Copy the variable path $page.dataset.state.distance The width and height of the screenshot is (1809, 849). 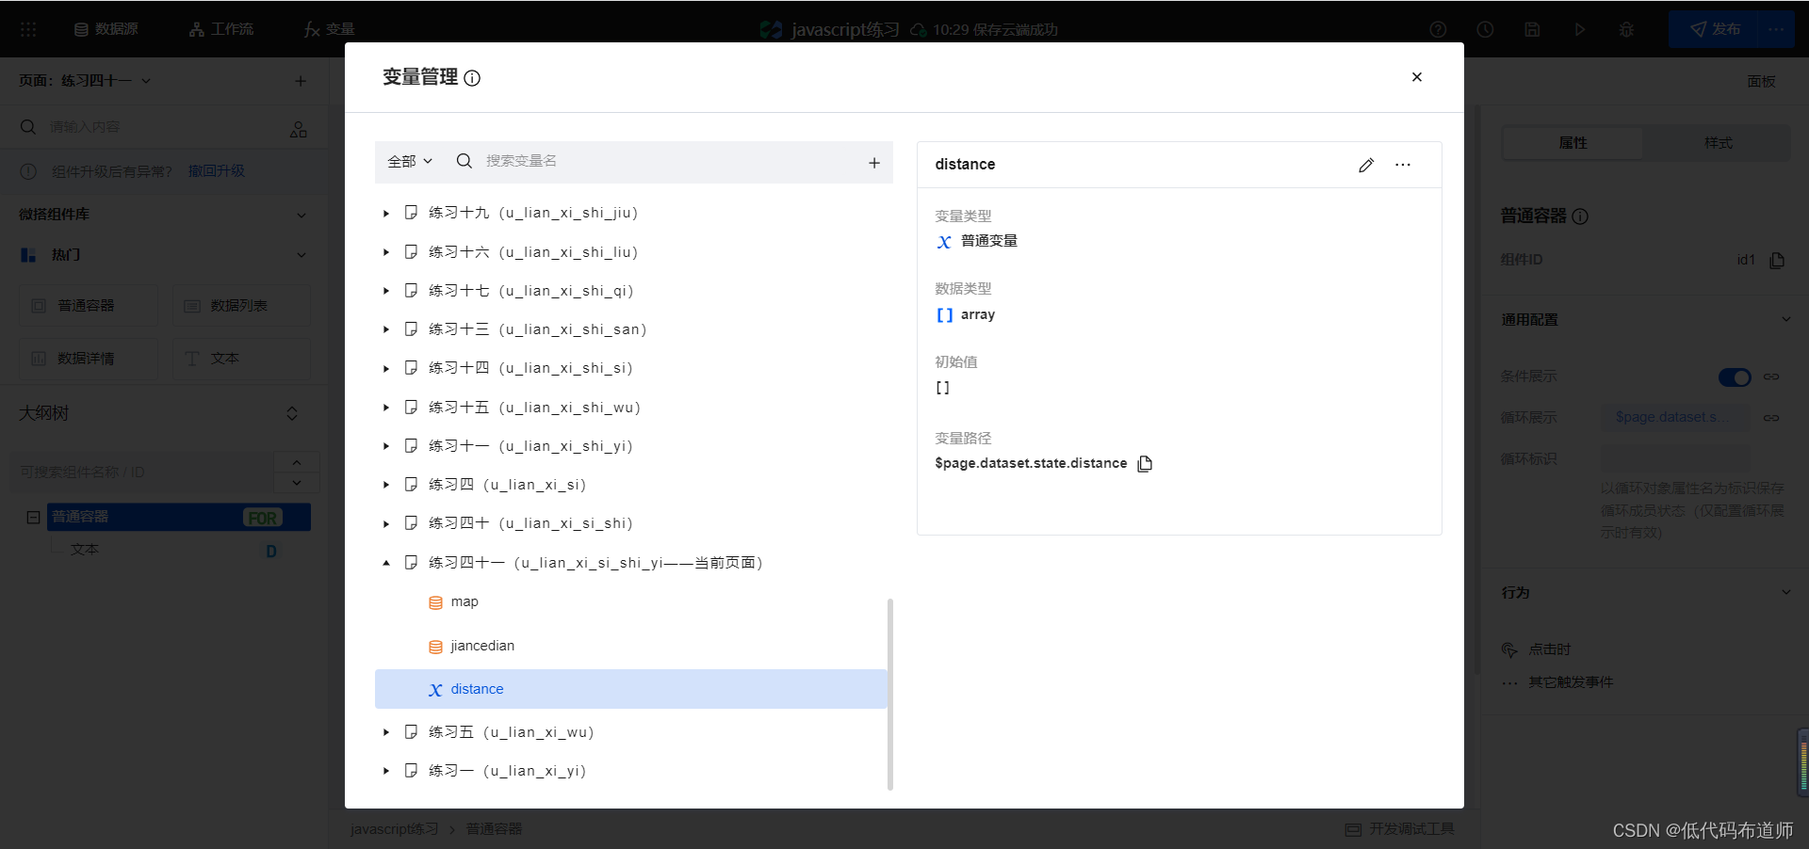[1145, 463]
